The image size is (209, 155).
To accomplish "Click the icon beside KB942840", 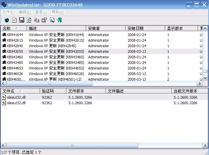I will (x=4, y=46).
